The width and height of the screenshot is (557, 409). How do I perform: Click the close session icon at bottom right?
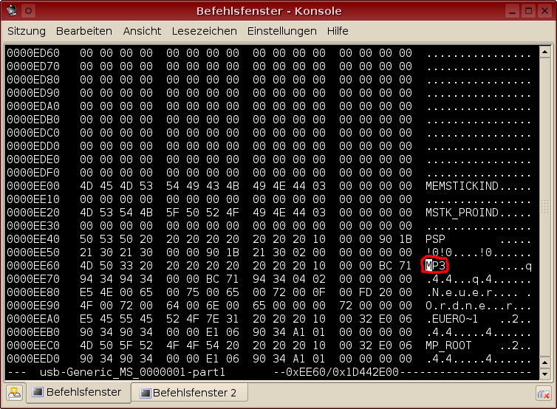[543, 393]
